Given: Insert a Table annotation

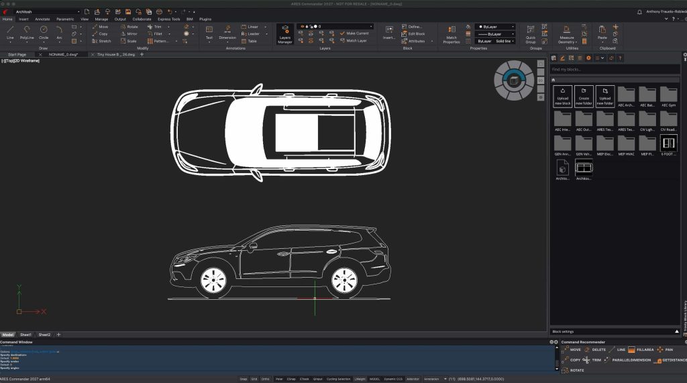Looking at the screenshot, I should [249, 41].
